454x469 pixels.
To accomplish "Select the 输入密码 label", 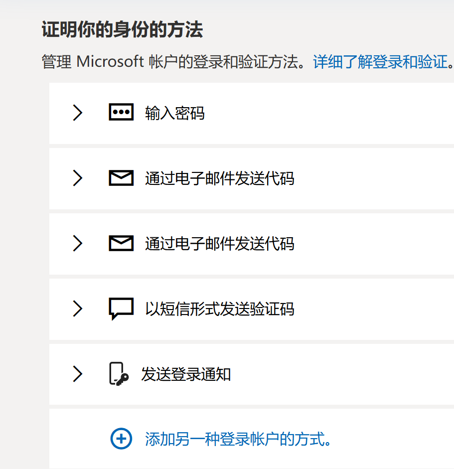I will point(174,113).
